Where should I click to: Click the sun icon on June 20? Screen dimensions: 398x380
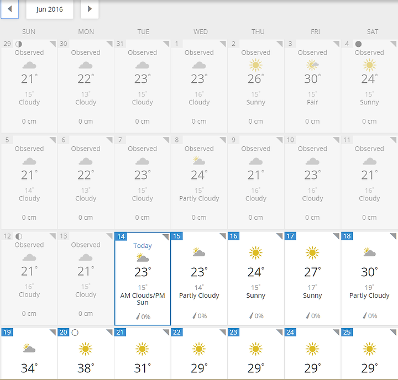tap(86, 349)
